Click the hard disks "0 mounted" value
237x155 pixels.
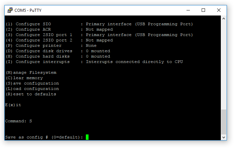(98, 56)
